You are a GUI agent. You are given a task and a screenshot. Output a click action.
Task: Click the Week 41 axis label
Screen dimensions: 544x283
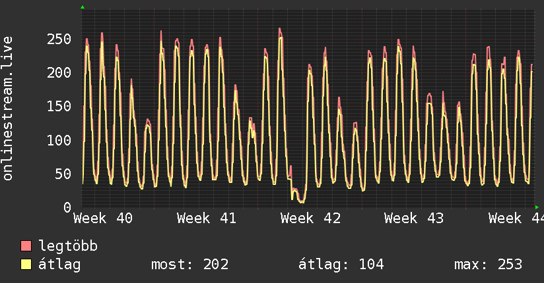207,219
